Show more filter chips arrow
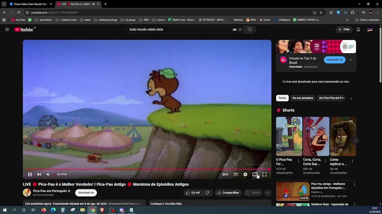The image size is (382, 214). point(351,98)
